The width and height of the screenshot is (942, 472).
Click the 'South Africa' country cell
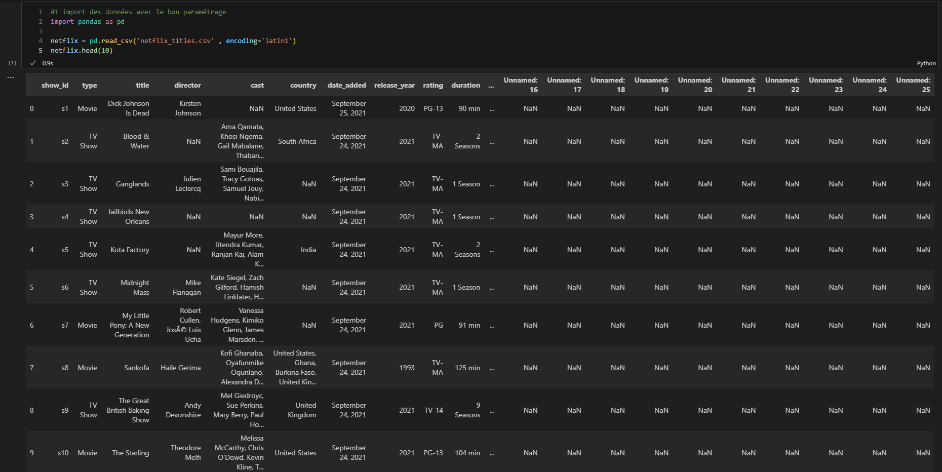pyautogui.click(x=297, y=141)
